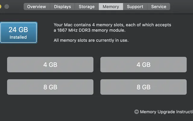Viewport: 193px width, 121px height.
Task: Click the 24 GB Installed button
Action: pos(18,33)
